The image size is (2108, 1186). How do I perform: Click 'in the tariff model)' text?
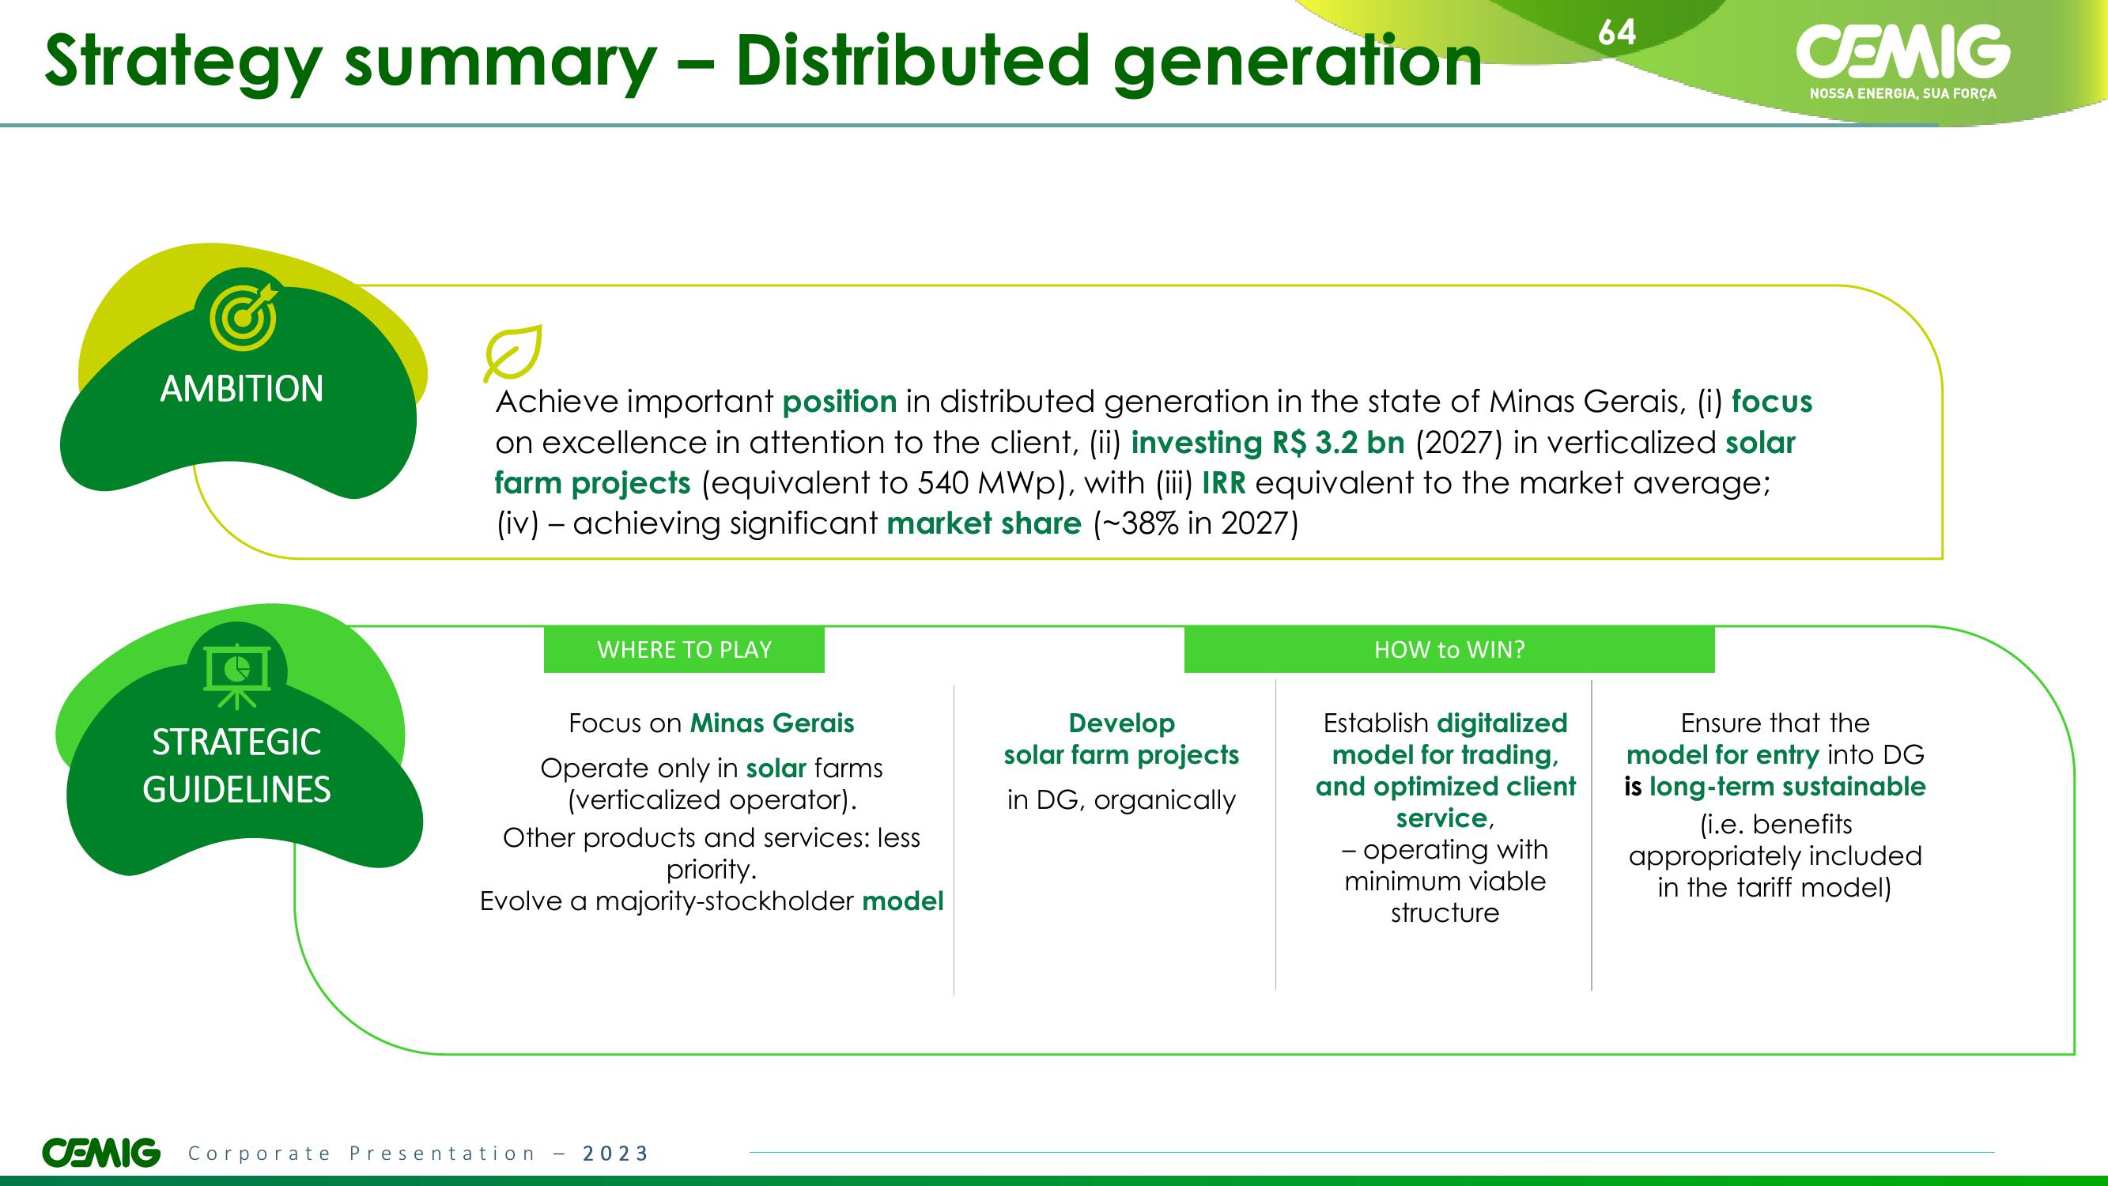pos(1775,887)
